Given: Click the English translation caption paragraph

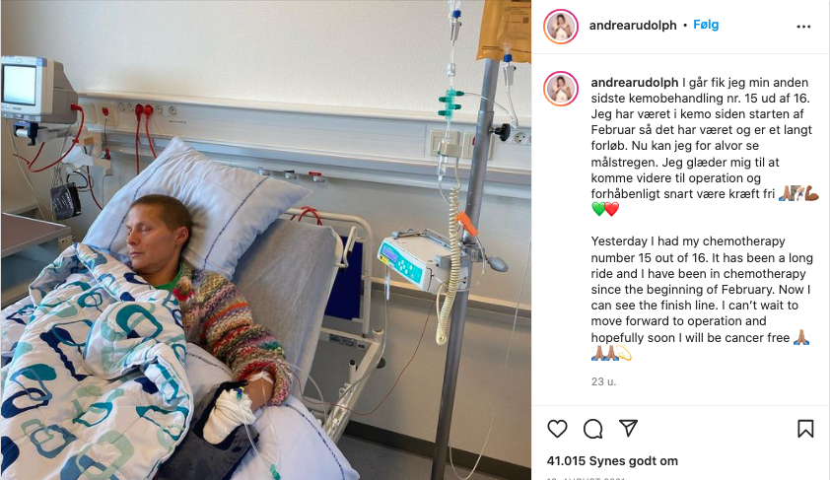Looking at the screenshot, I should tap(702, 298).
